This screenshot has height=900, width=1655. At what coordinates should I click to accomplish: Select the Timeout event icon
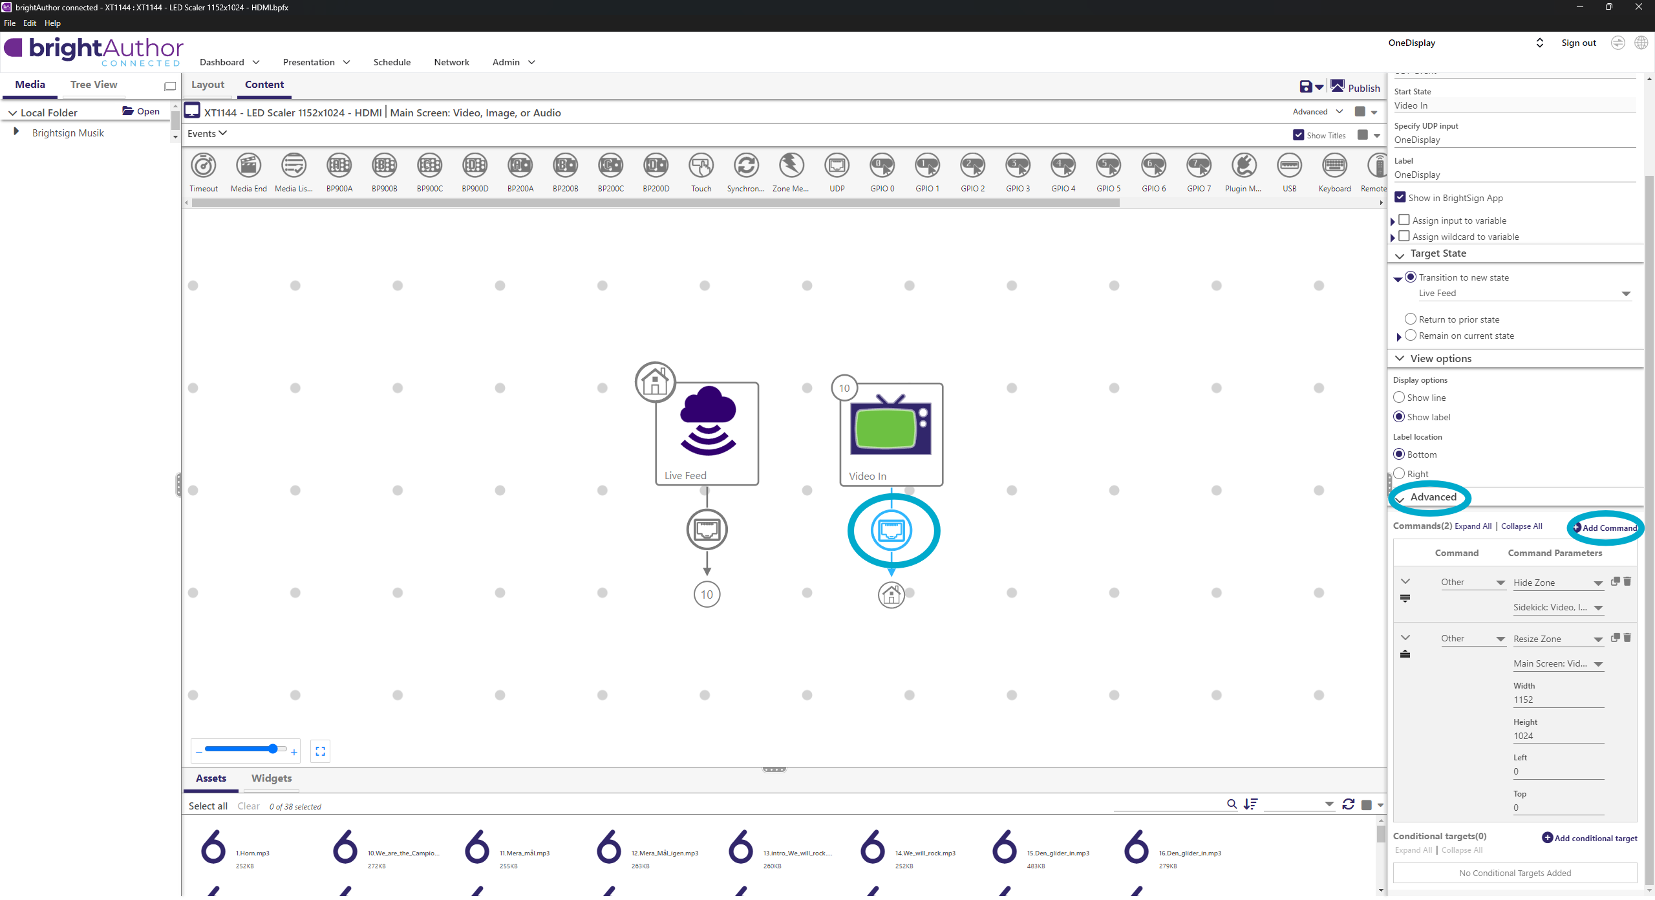coord(204,166)
